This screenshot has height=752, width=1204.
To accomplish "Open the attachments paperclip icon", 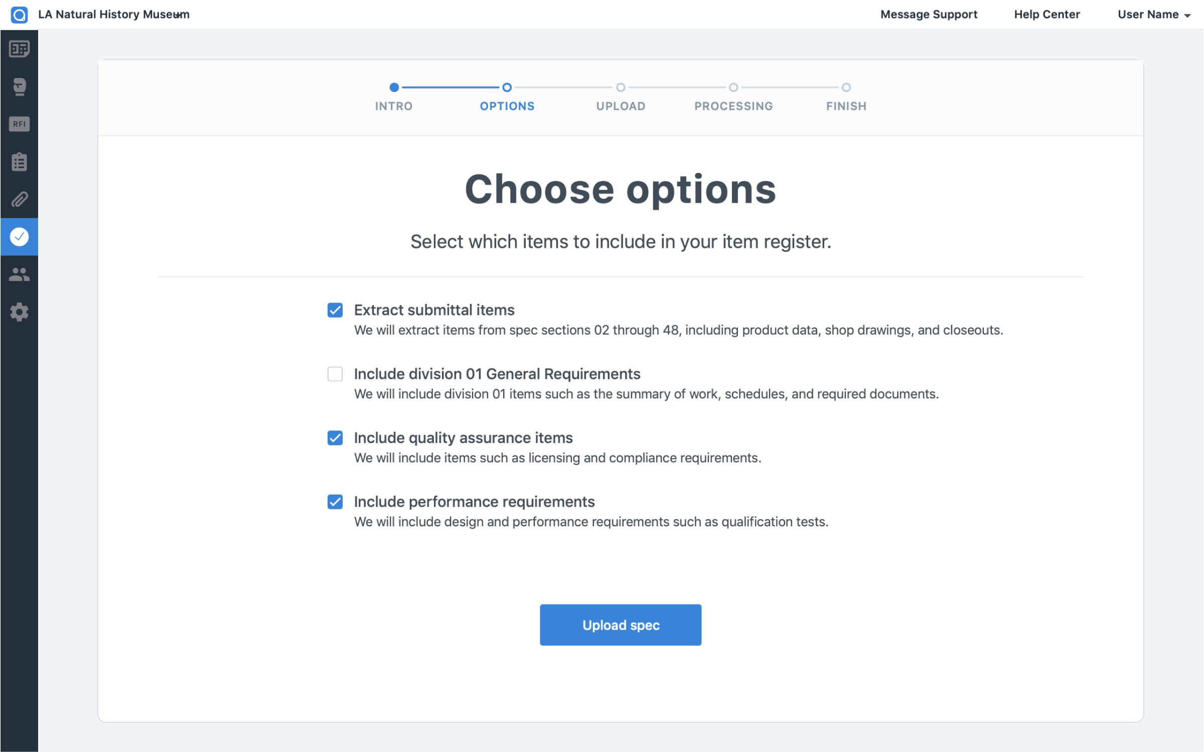I will (x=19, y=199).
